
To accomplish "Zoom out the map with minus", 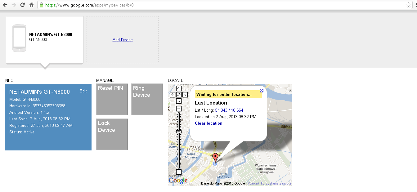I will click(179, 172).
